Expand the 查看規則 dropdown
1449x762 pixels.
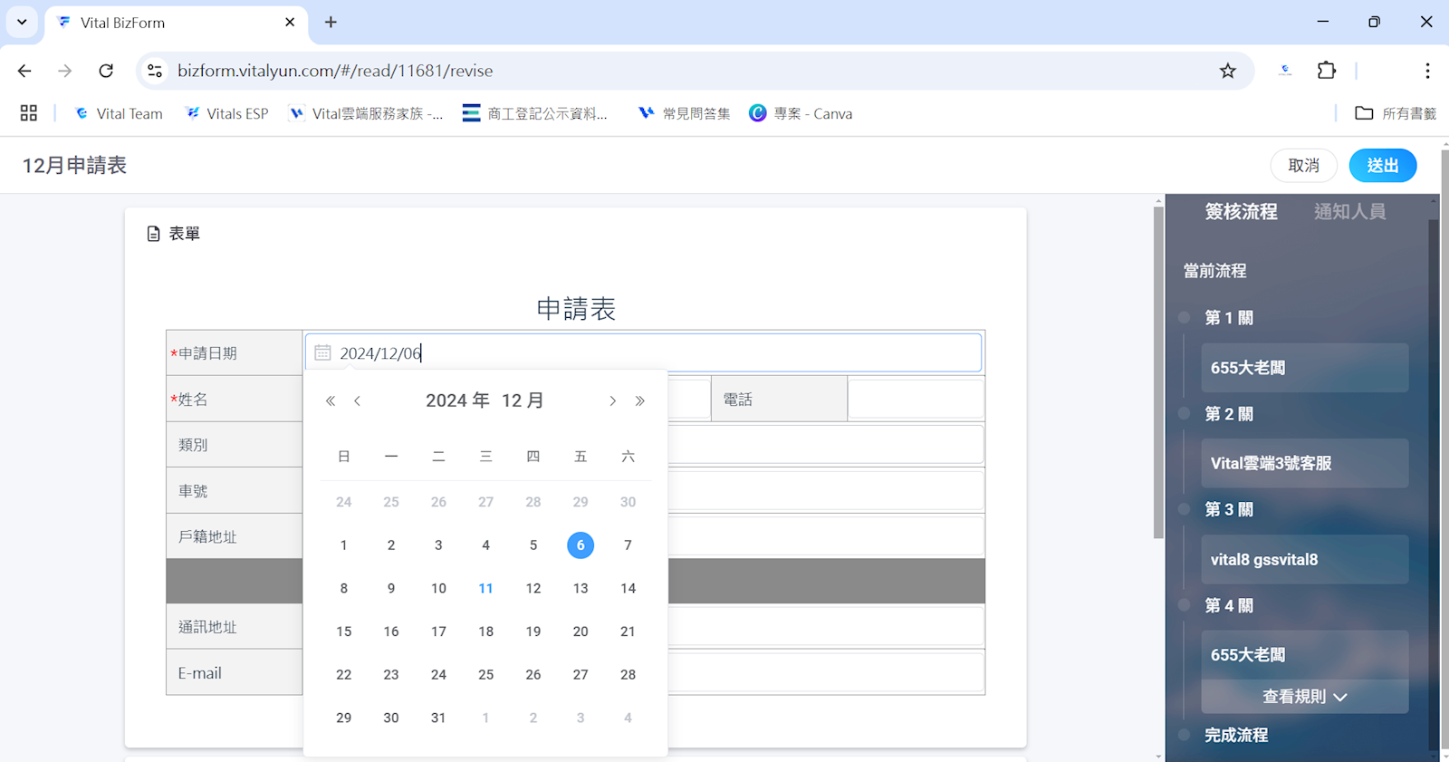coord(1304,696)
